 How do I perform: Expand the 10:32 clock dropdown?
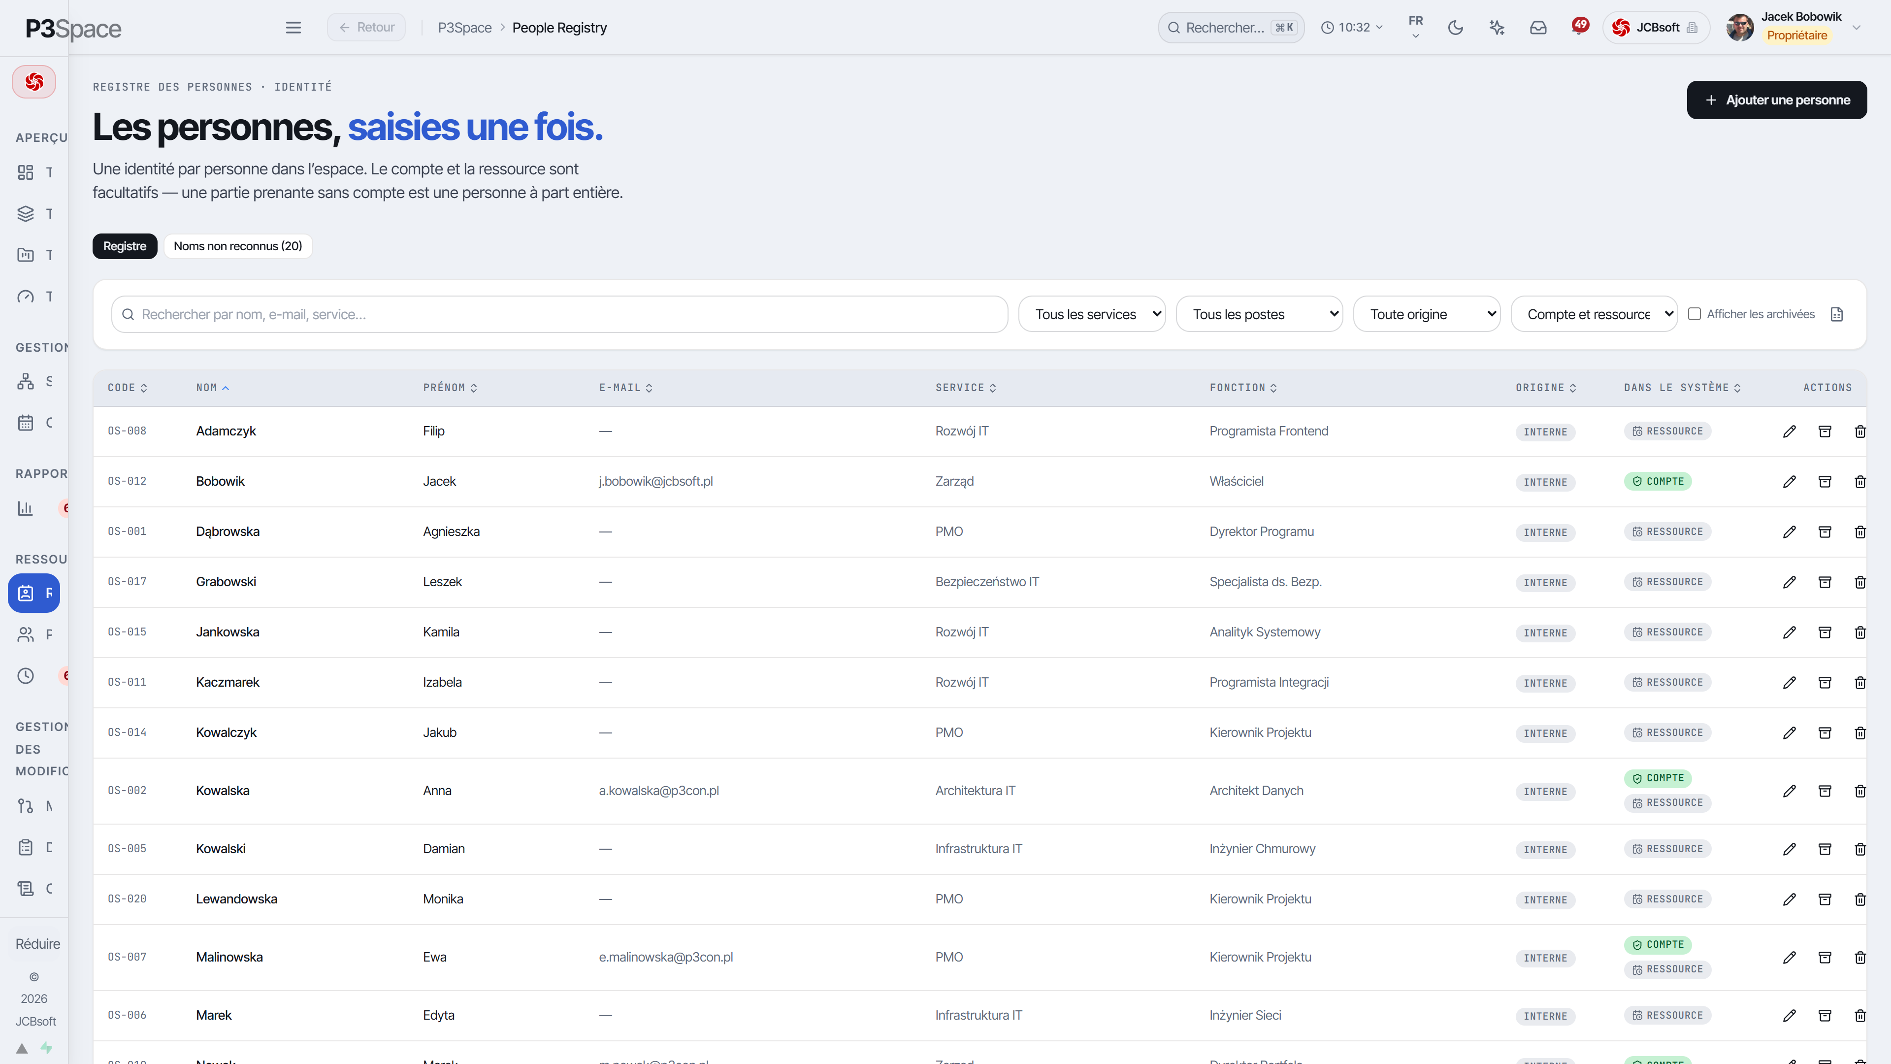pyautogui.click(x=1351, y=27)
